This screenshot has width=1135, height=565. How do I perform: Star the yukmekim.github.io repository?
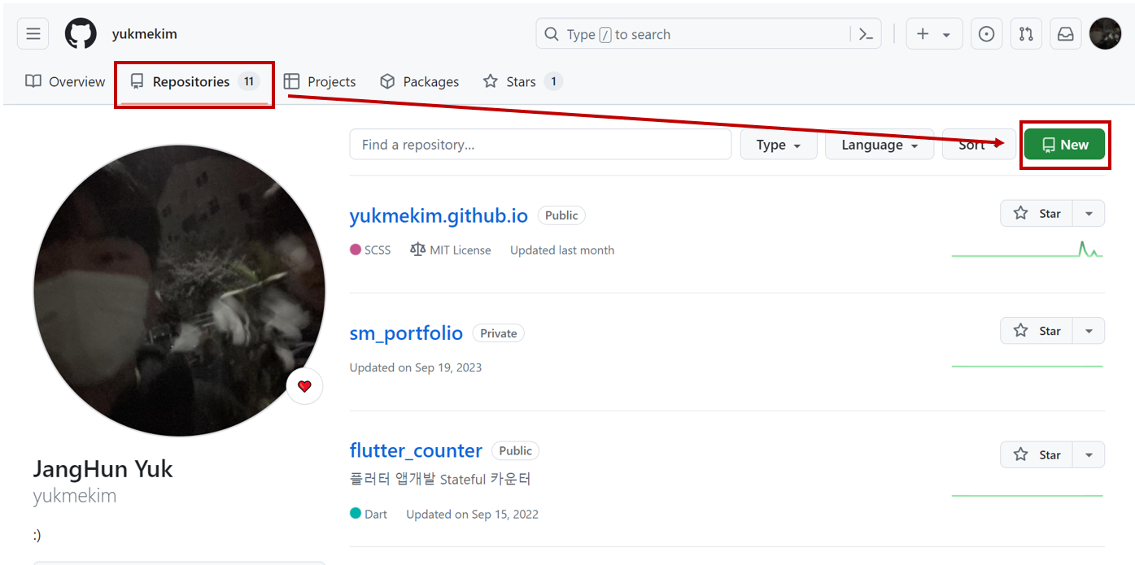click(x=1037, y=214)
